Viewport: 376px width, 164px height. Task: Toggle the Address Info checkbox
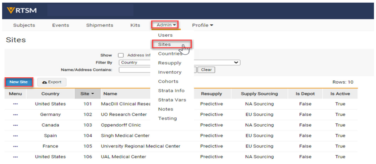(x=121, y=55)
